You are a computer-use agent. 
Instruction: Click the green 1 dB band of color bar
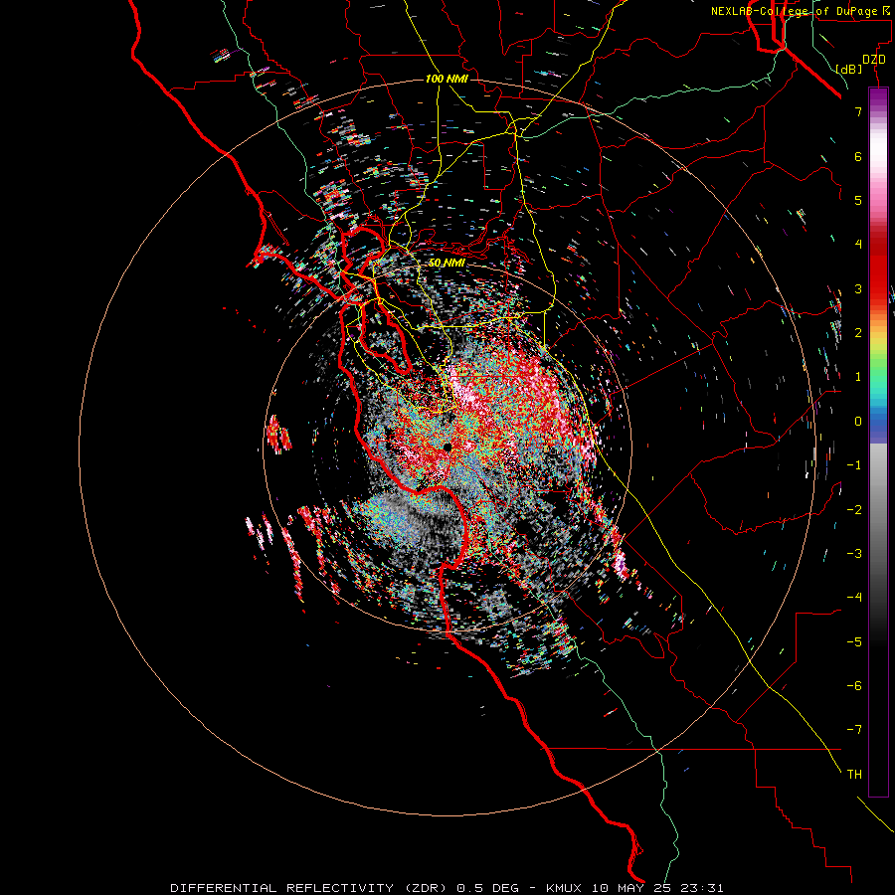(878, 377)
